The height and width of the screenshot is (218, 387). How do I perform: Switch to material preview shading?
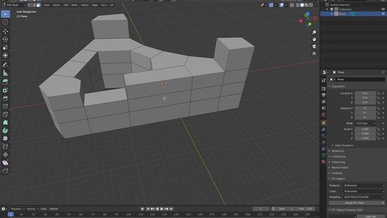307,5
